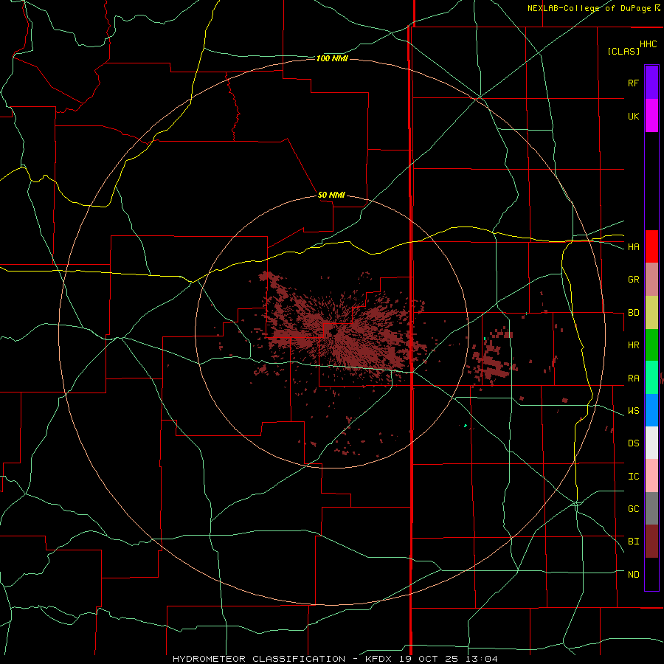Click the WS legend label
Image resolution: width=664 pixels, height=664 pixels.
coord(633,411)
